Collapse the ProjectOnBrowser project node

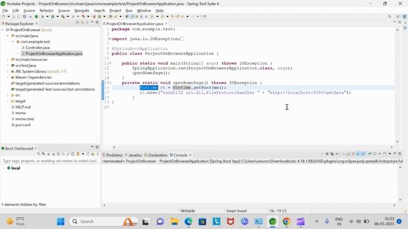tap(3, 30)
